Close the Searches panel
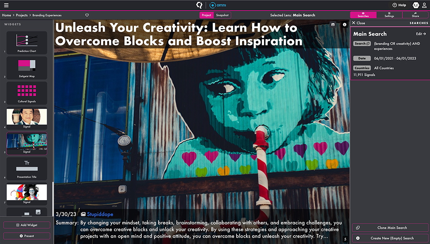This screenshot has width=430, height=244. pyautogui.click(x=358, y=23)
